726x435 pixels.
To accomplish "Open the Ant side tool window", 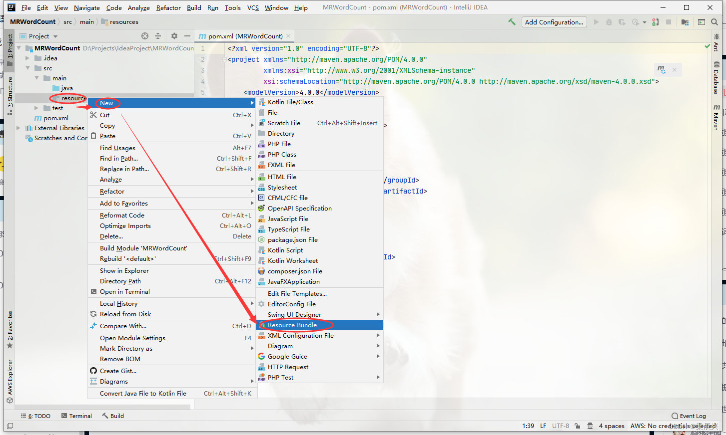I will click(716, 43).
